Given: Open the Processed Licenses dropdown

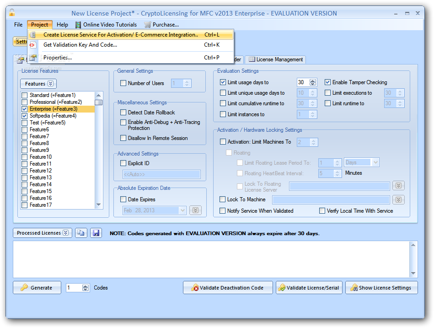Looking at the screenshot, I should [x=43, y=233].
